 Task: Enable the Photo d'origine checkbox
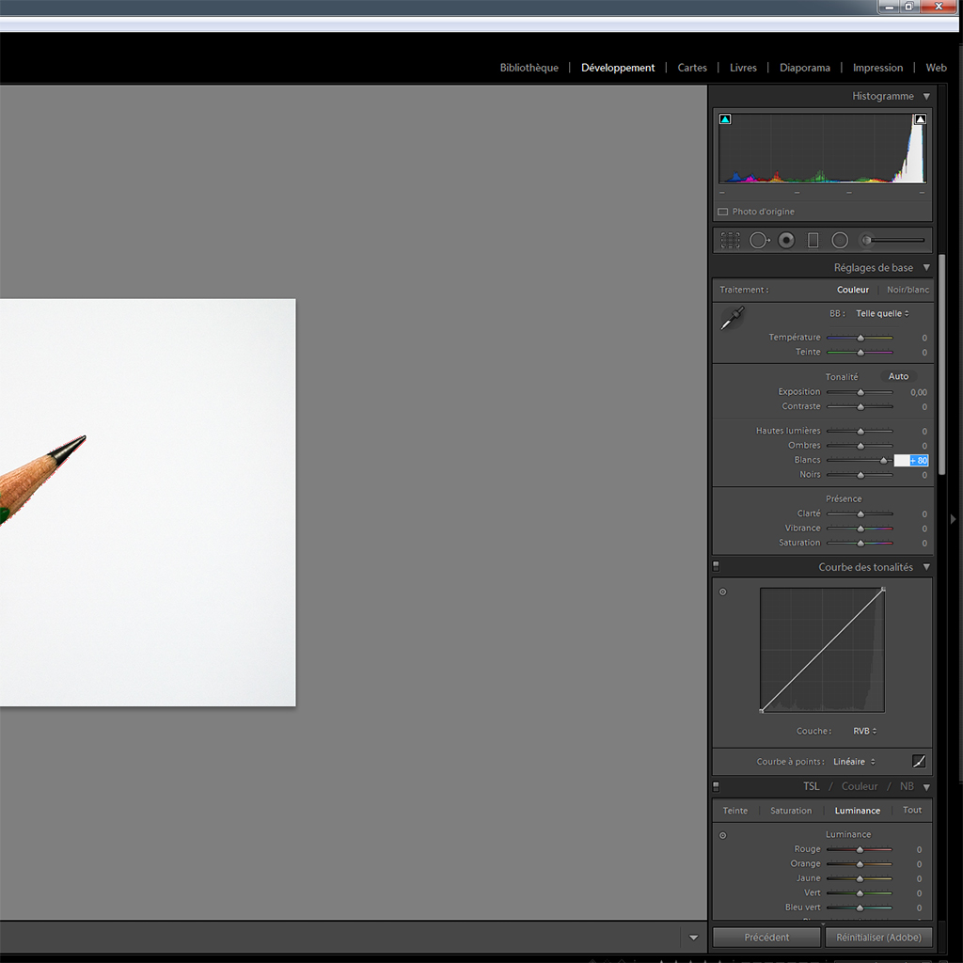[x=723, y=212]
